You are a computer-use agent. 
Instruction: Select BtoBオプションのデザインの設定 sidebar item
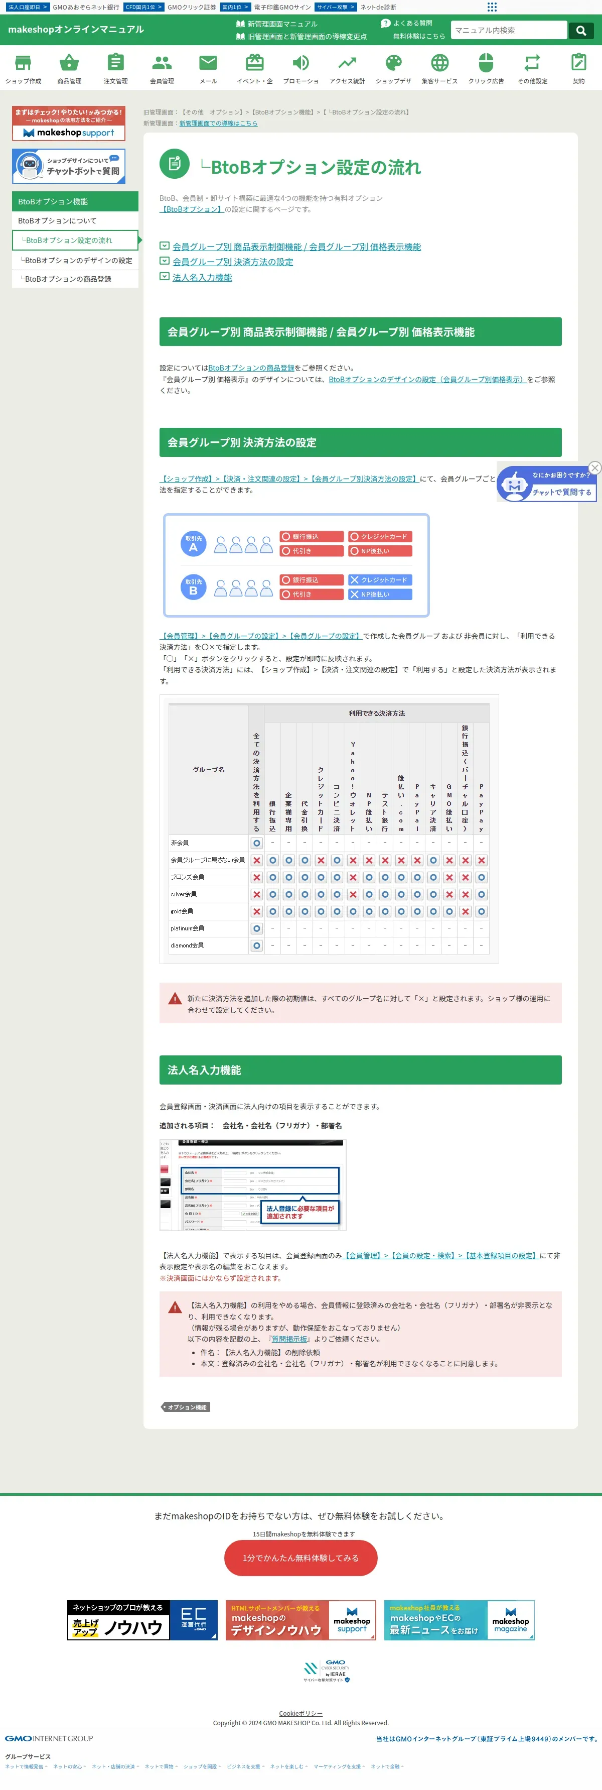pos(75,261)
